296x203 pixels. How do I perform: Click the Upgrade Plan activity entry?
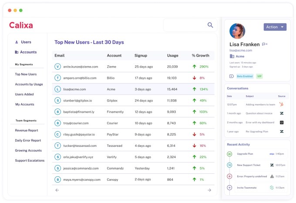click(x=261, y=154)
